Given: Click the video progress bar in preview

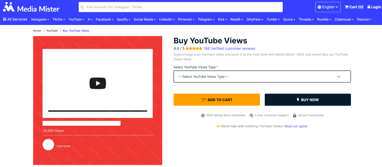Looking at the screenshot, I should [97, 111].
